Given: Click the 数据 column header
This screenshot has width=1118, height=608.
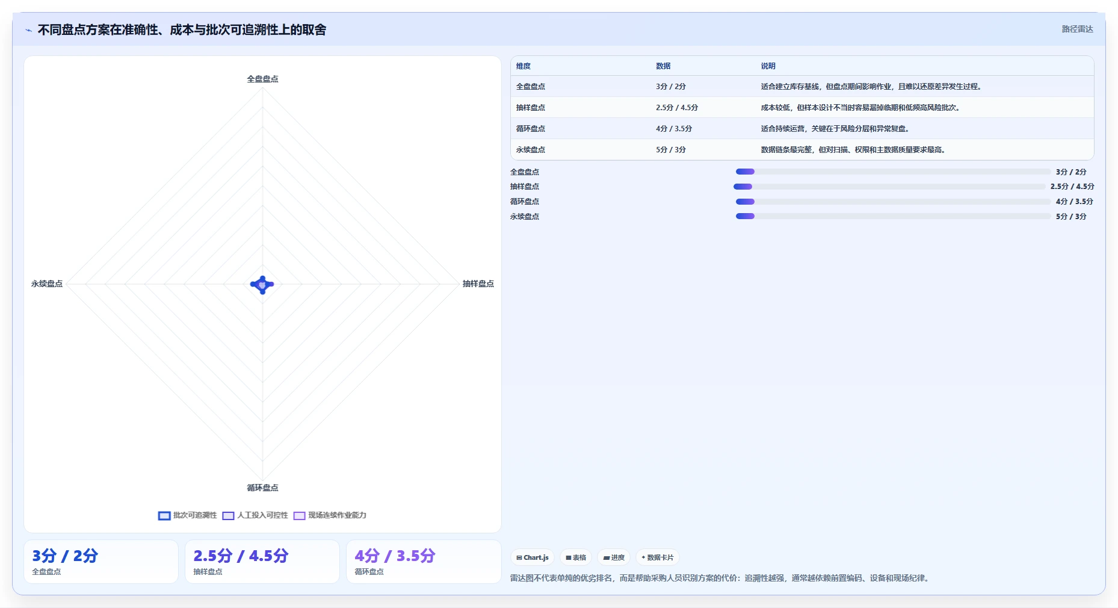Looking at the screenshot, I should (663, 66).
